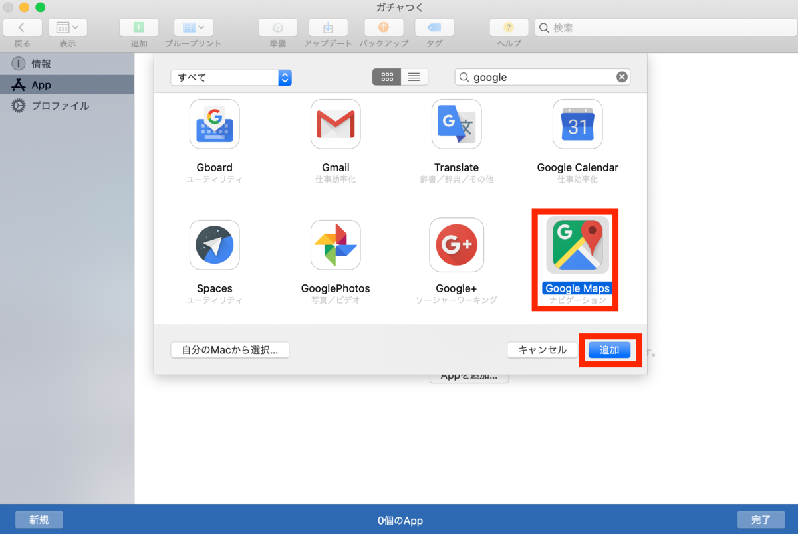
Task: Select プロファイル in the sidebar
Action: coord(66,106)
